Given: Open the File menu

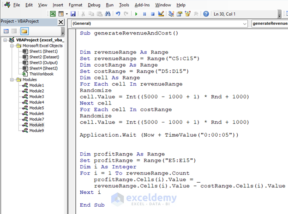Looking at the screenshot, I should pyautogui.click(x=17, y=5).
